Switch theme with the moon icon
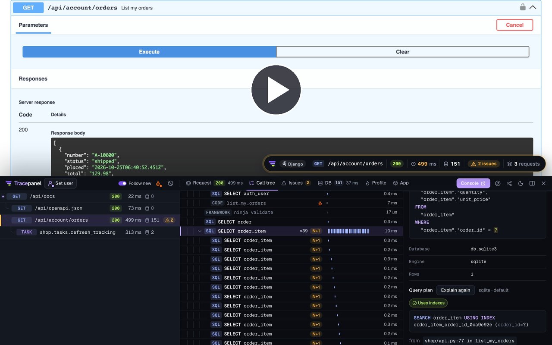The image size is (552, 345). point(521,183)
